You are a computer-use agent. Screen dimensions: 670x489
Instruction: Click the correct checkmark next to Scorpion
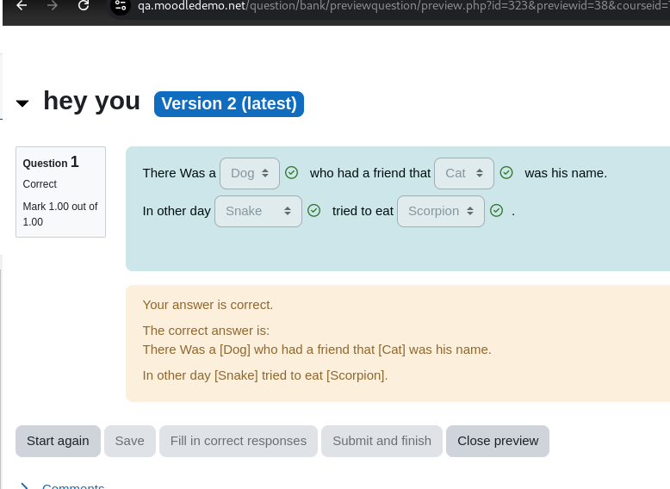[497, 211]
